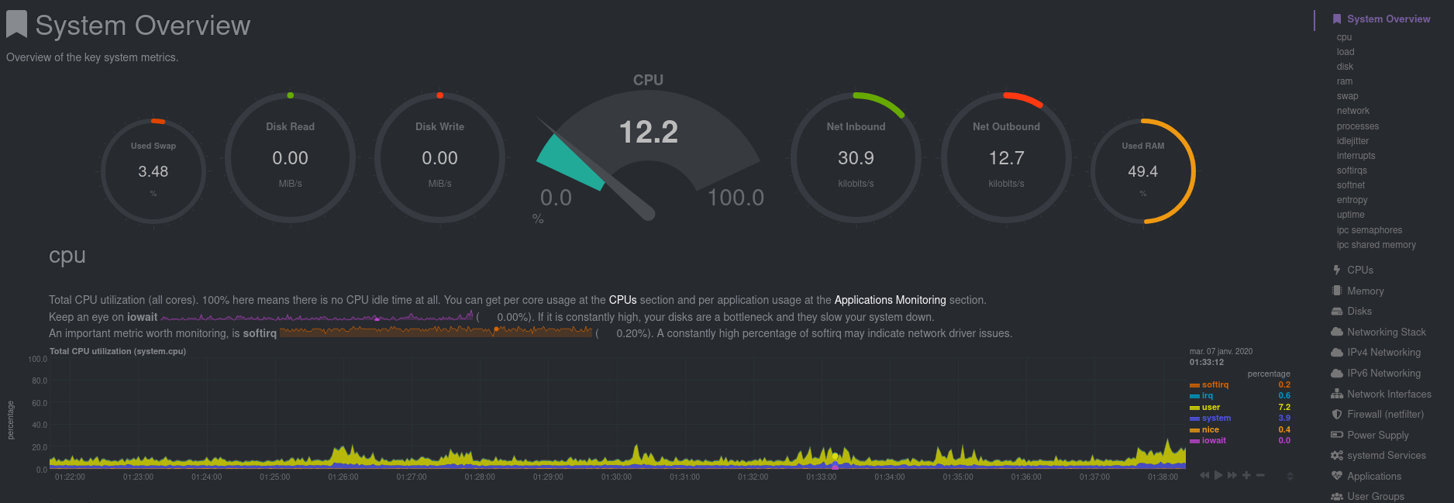
Task: Jump to entropy in sidebar
Action: tap(1352, 200)
